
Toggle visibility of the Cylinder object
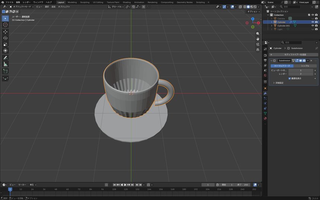coord(313,22)
